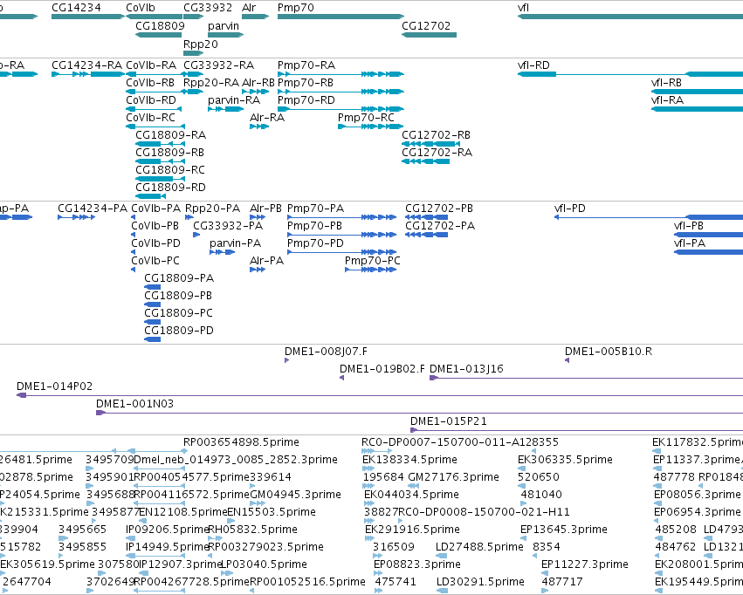Screen dimensions: 743x595
Task: Select the CG12702 gene feature
Action: 429,35
